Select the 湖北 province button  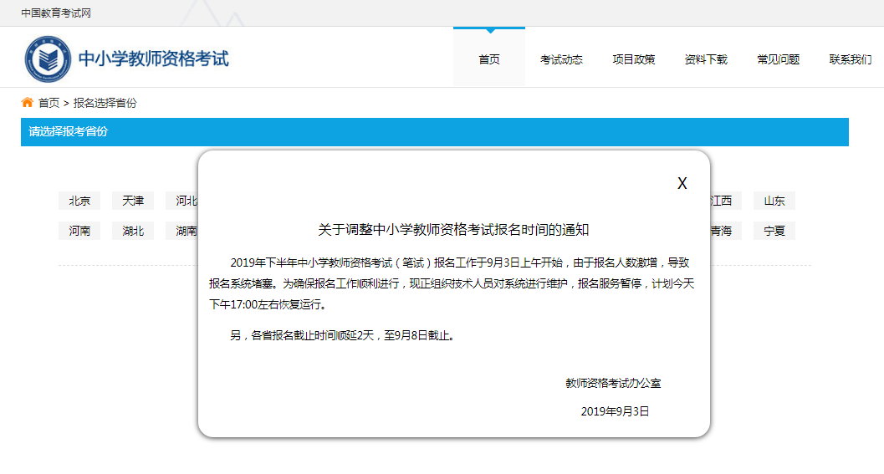tap(133, 231)
